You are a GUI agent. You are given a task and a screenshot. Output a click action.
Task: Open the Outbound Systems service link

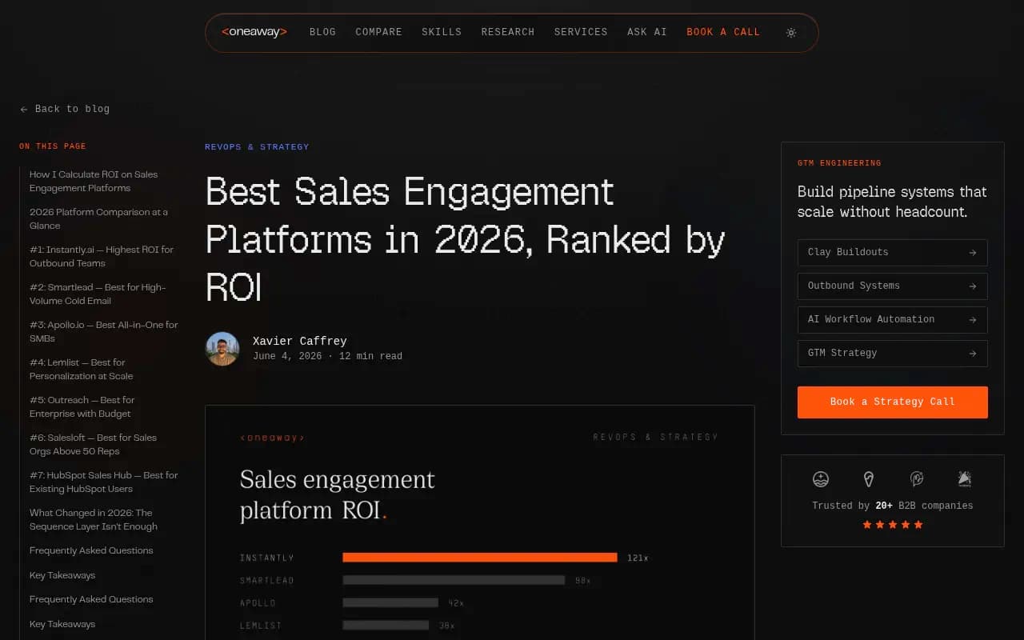[x=892, y=286]
